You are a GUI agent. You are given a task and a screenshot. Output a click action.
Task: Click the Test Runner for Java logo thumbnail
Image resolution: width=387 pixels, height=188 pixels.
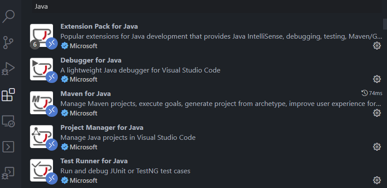pos(41,170)
